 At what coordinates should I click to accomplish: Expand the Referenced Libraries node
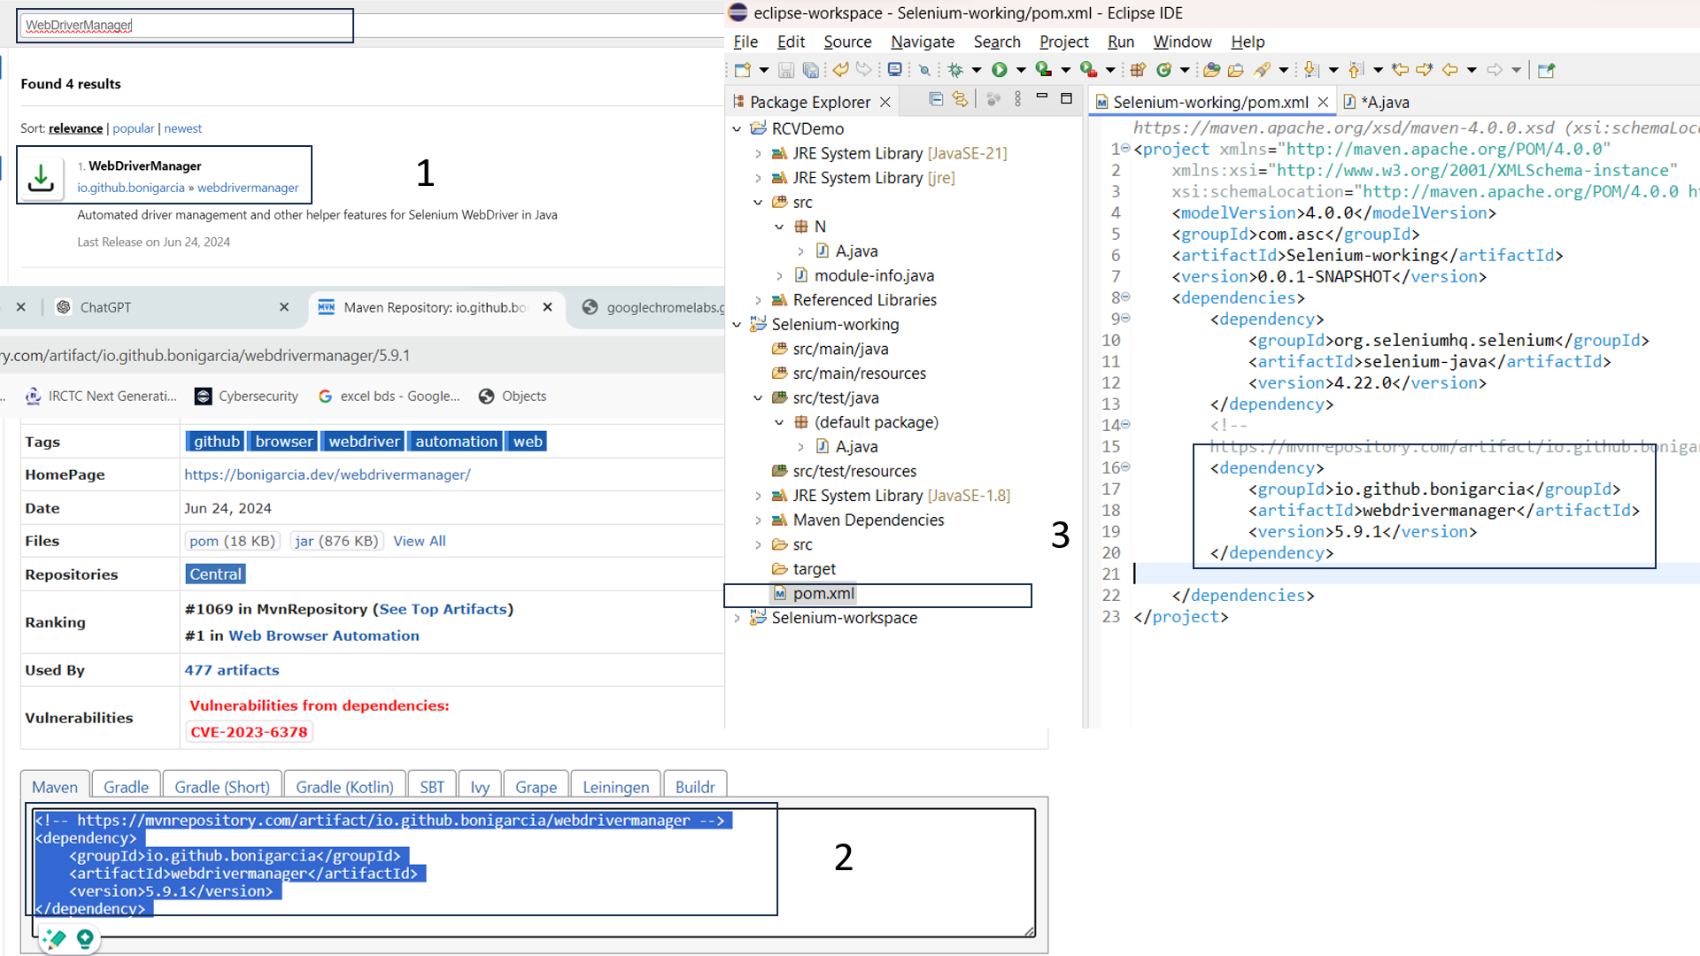click(760, 300)
